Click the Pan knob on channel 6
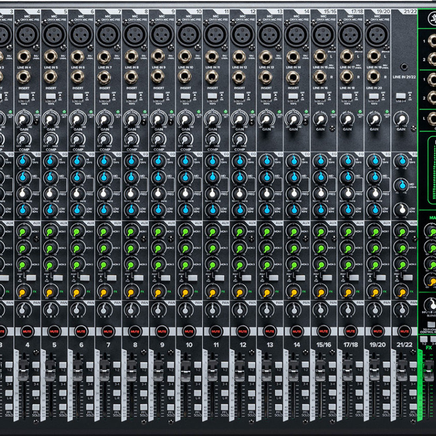Viewport: 436px width, 436px height. pos(77,309)
